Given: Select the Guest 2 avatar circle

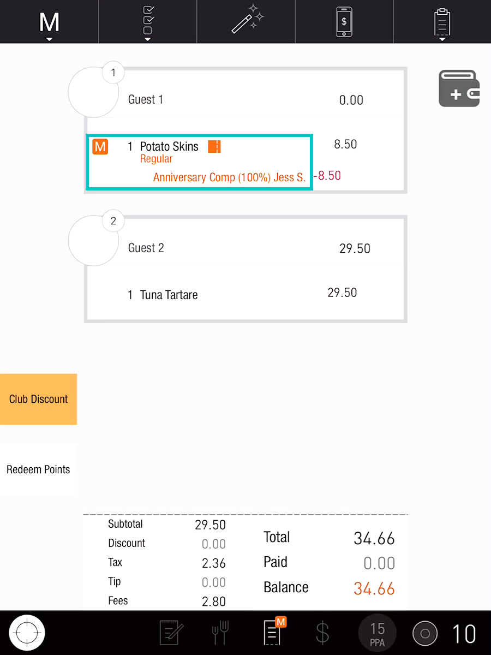Looking at the screenshot, I should 93,241.
